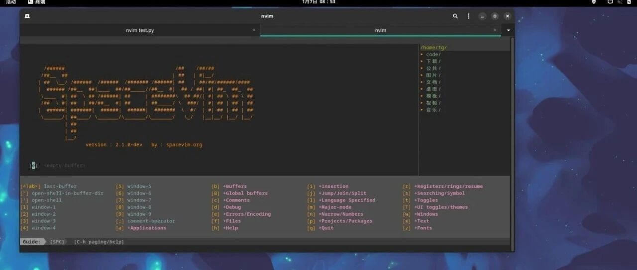This screenshot has width=637, height=270.
Task: Click the "['] open-shell" guide entry
Action: pyautogui.click(x=41, y=201)
